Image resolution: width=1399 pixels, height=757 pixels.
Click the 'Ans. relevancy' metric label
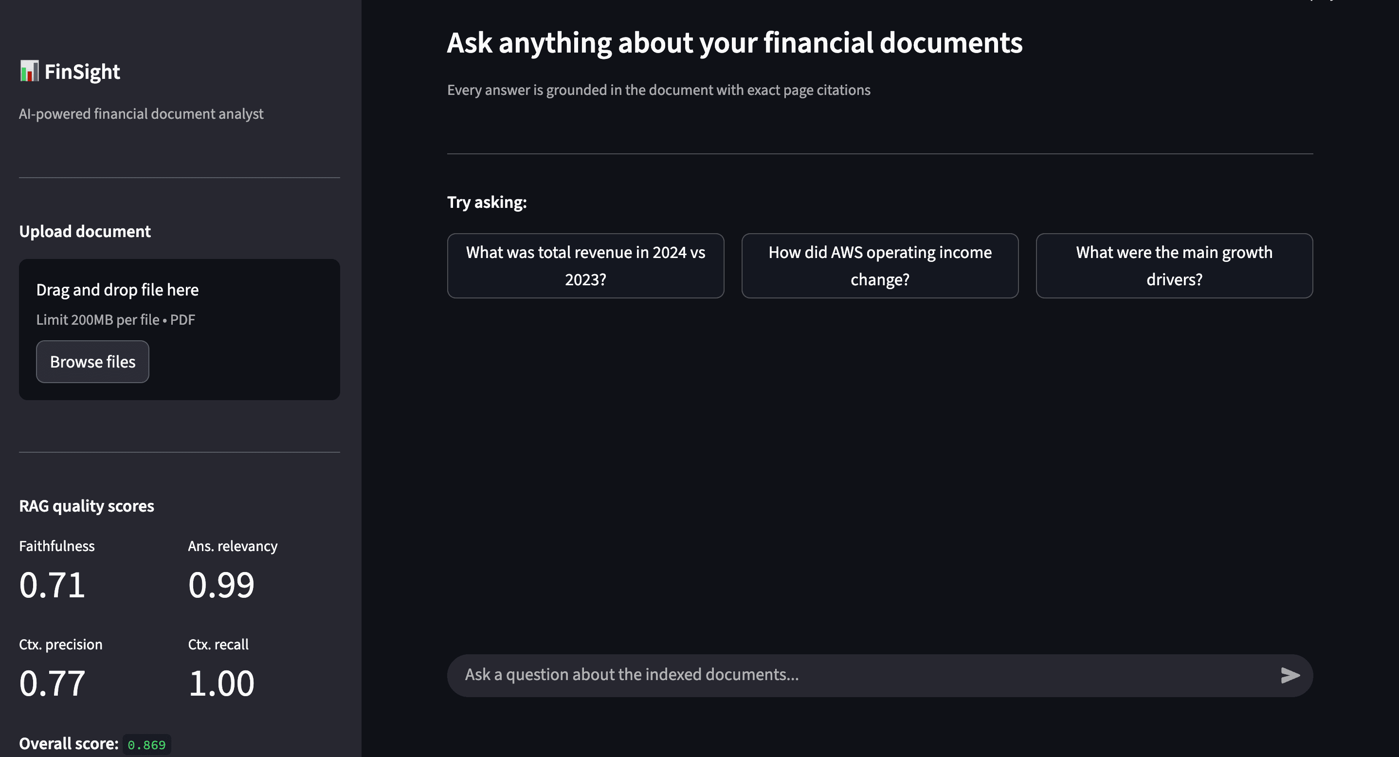coord(233,546)
